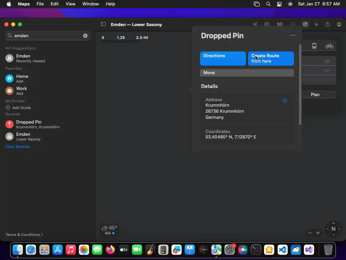Click the Maps icon in the Dock
The width and height of the screenshot is (346, 260).
point(216,250)
